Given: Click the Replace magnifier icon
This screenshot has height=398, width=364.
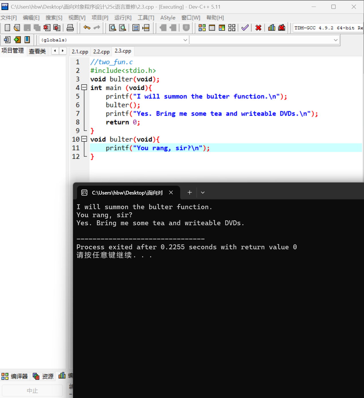Looking at the screenshot, I should click(x=123, y=28).
